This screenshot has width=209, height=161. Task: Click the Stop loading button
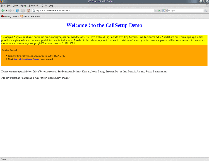(23, 10)
